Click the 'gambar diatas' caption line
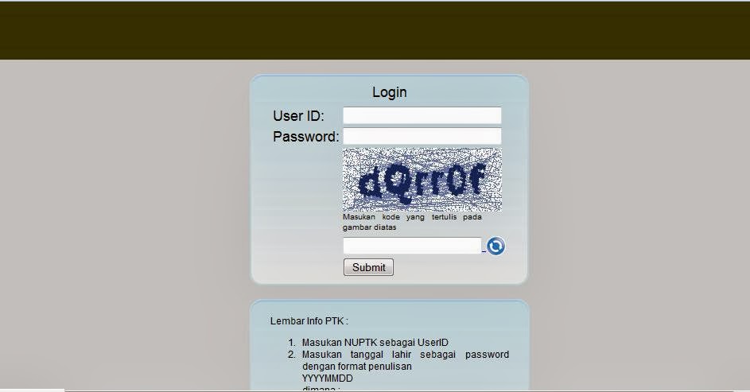 (x=369, y=227)
